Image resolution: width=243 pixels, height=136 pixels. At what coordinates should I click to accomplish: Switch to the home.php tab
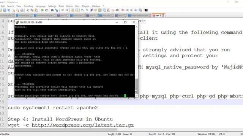(77, 15)
